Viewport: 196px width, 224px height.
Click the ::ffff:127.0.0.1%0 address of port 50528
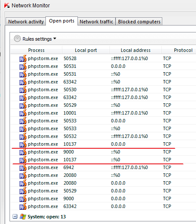click(129, 58)
